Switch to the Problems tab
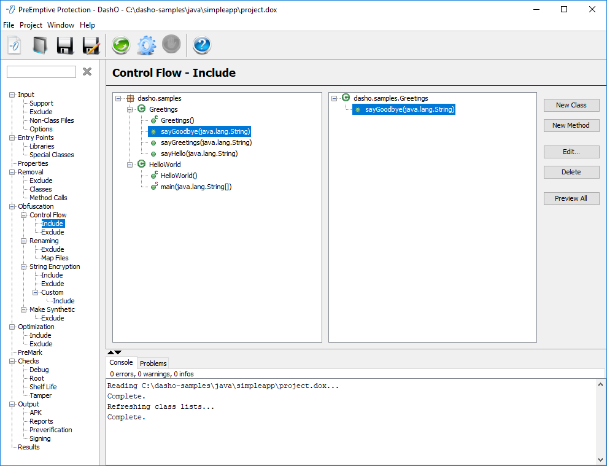Viewport: 607px width, 466px height. click(x=153, y=363)
